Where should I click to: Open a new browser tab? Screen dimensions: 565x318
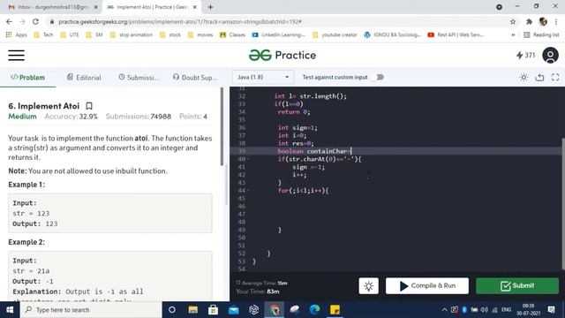210,7
